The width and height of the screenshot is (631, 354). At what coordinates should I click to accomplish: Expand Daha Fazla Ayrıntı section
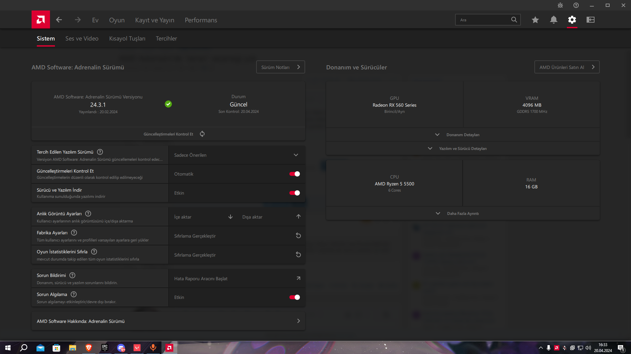pos(463,214)
